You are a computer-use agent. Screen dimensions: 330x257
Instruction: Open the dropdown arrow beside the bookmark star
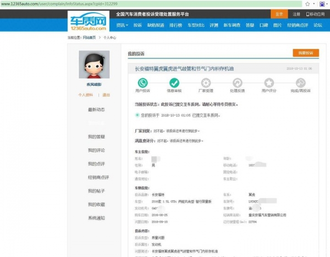click(x=314, y=4)
